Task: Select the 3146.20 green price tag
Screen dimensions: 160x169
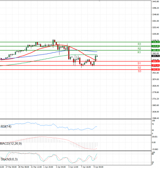Action: 155,42
